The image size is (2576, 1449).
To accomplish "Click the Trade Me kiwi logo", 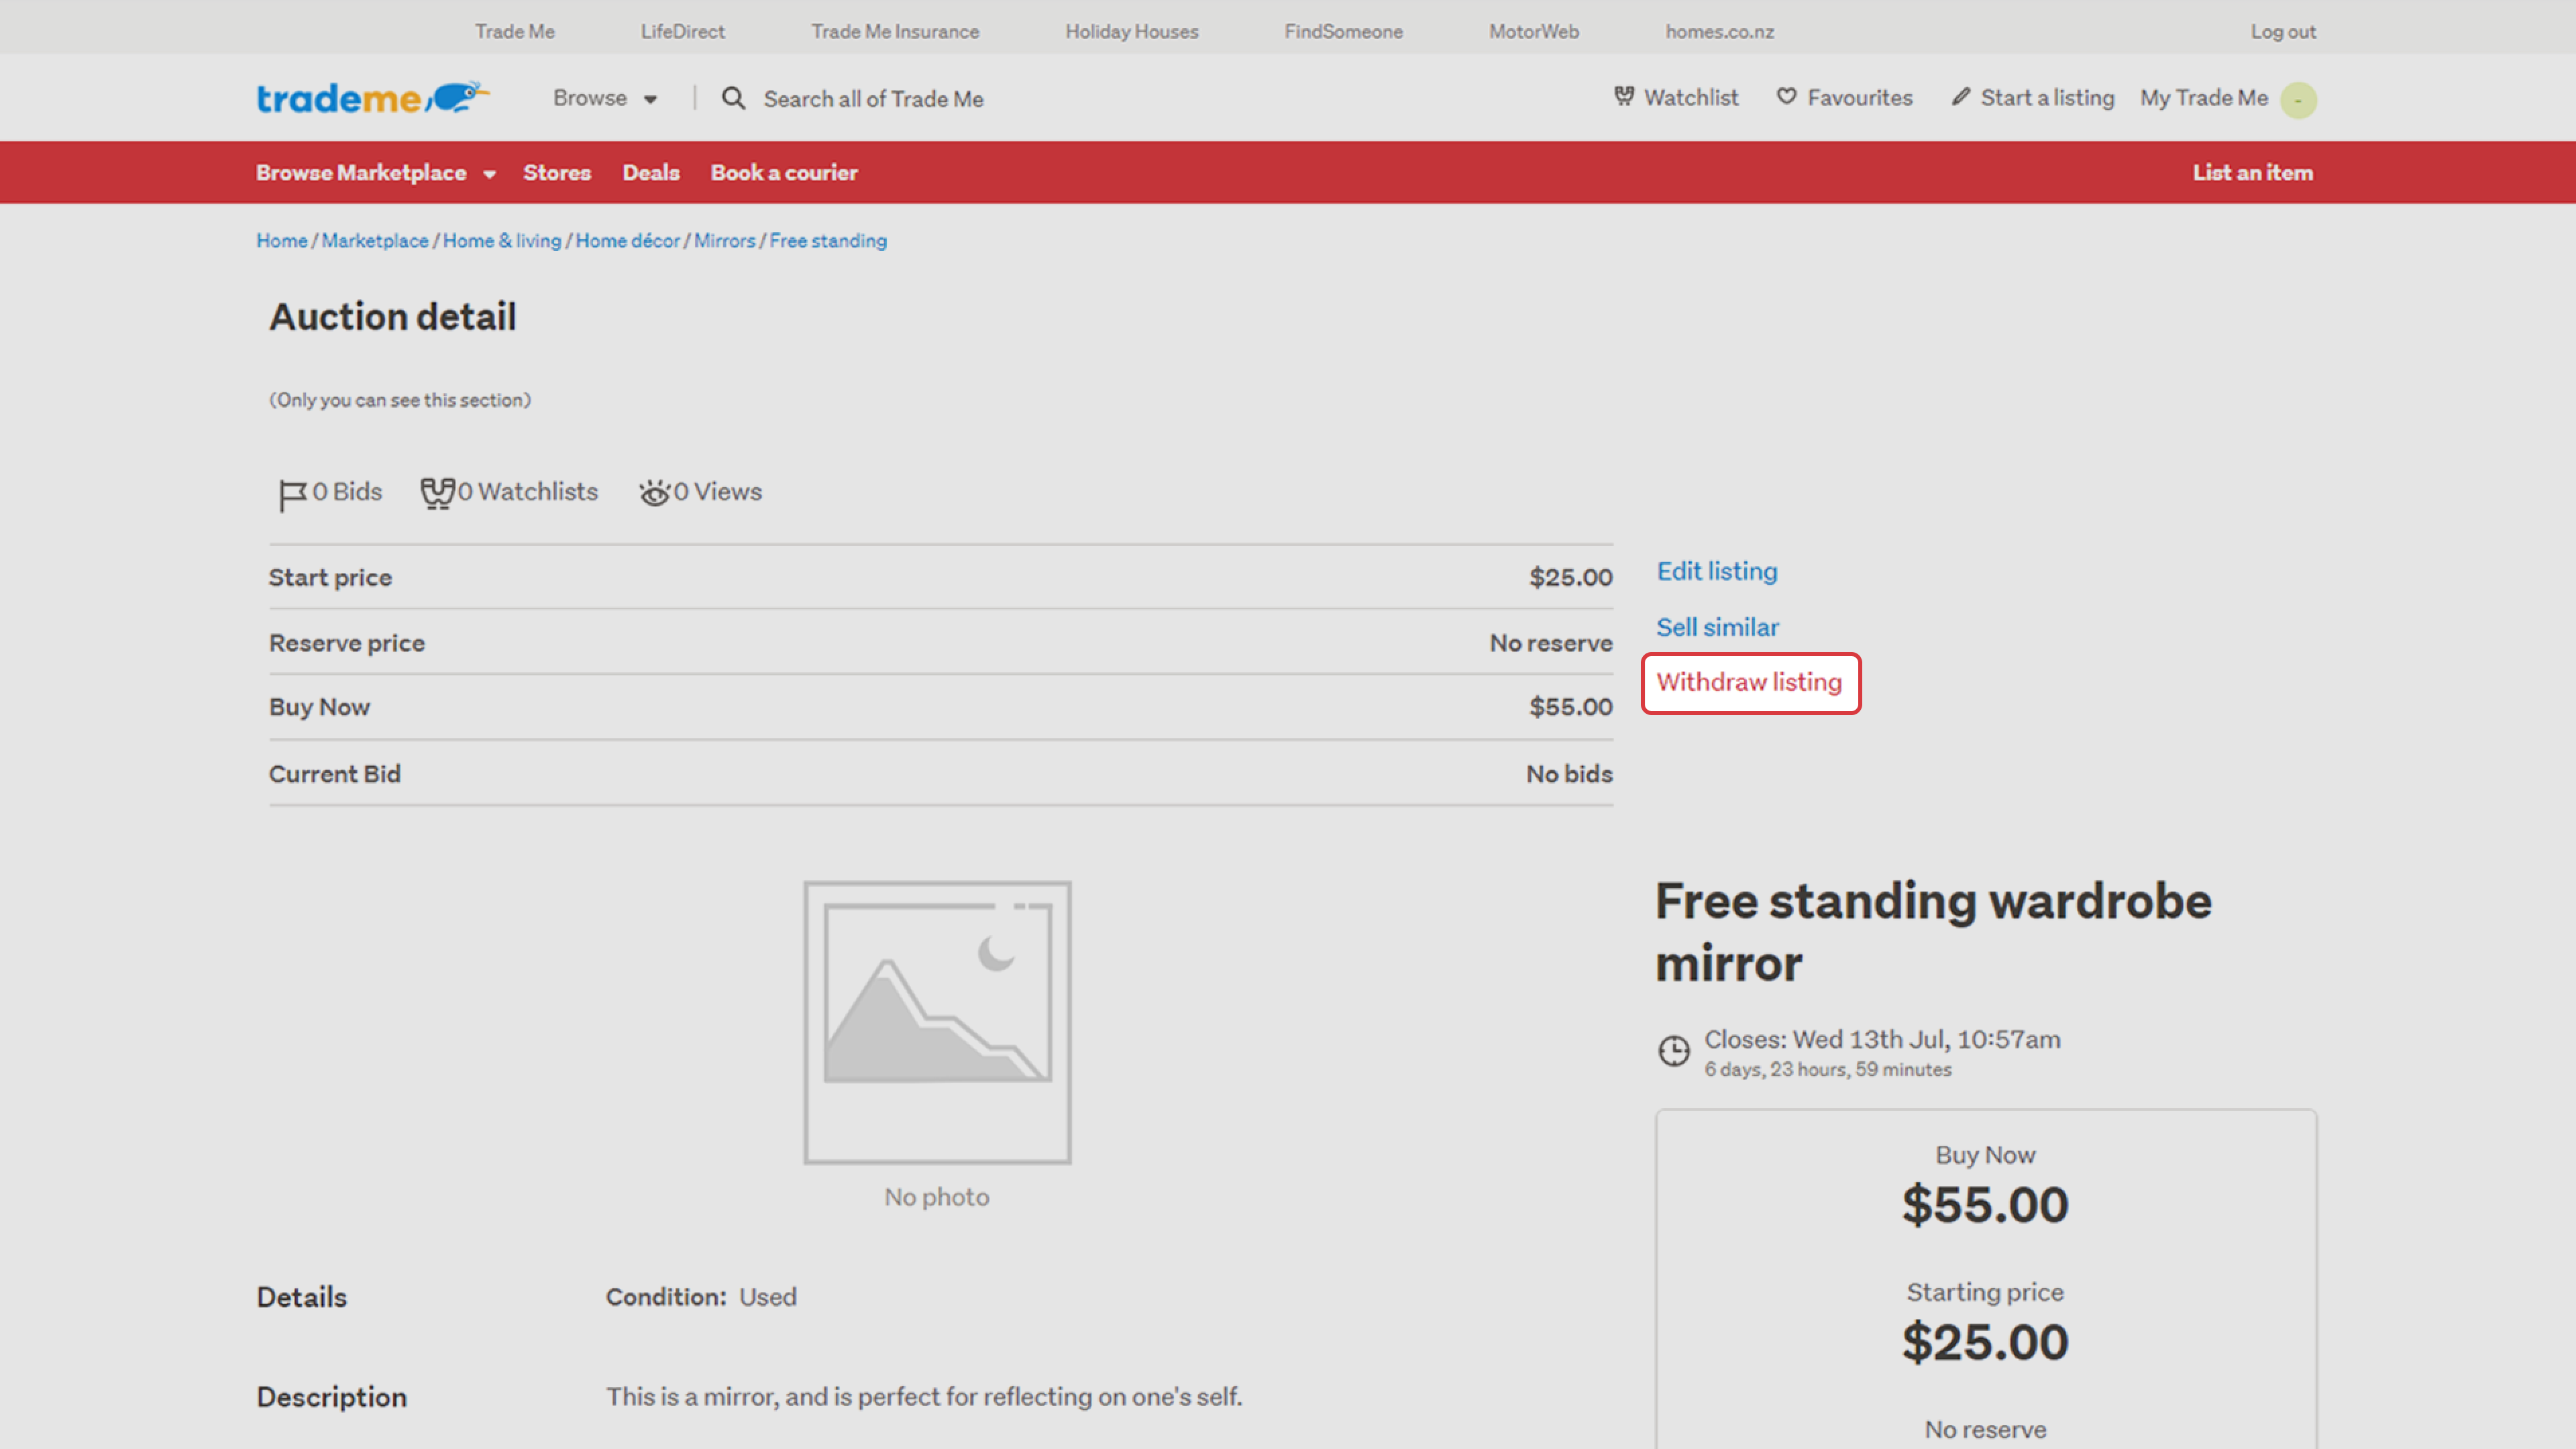I will pos(372,98).
